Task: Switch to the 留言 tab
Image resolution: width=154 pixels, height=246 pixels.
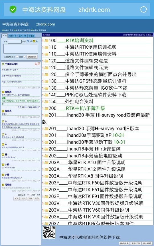Action: click(x=5, y=36)
